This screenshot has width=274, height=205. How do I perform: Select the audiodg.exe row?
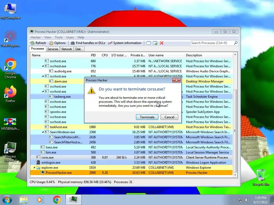pyautogui.click(x=131, y=71)
